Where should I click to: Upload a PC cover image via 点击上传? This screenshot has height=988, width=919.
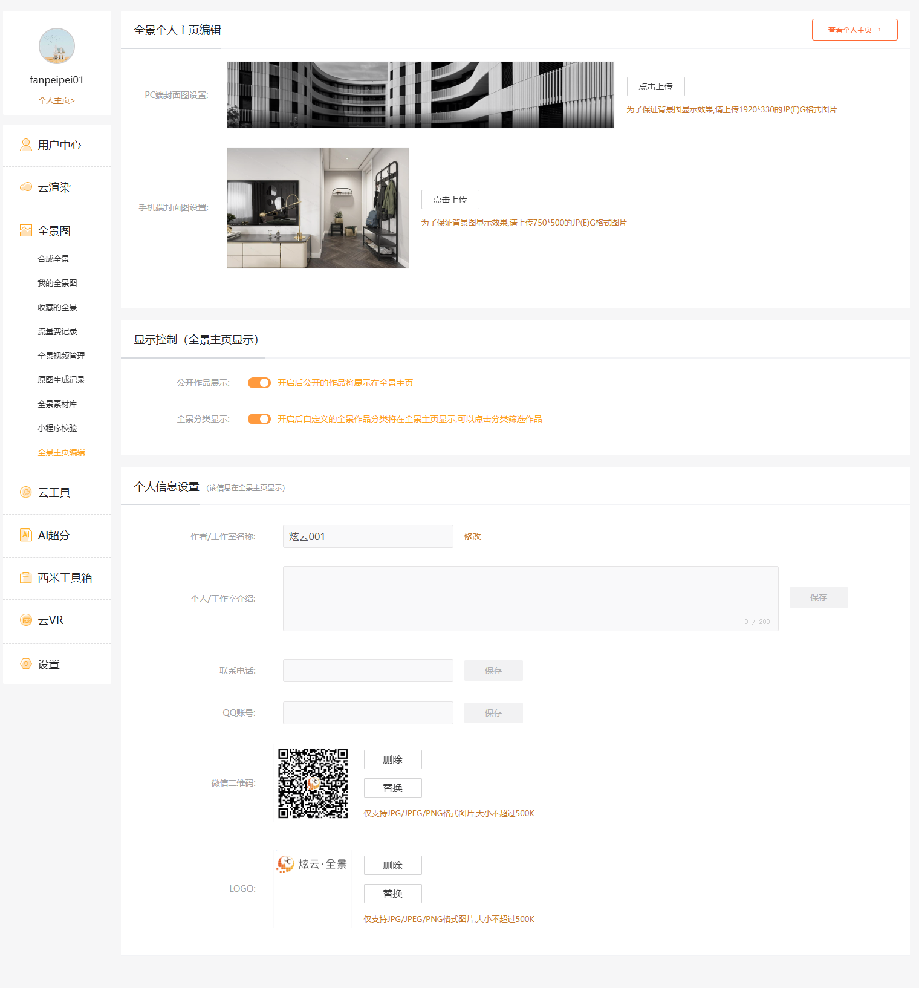click(x=655, y=86)
